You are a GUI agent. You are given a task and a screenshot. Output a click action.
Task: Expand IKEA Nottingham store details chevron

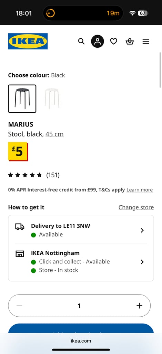142,262
